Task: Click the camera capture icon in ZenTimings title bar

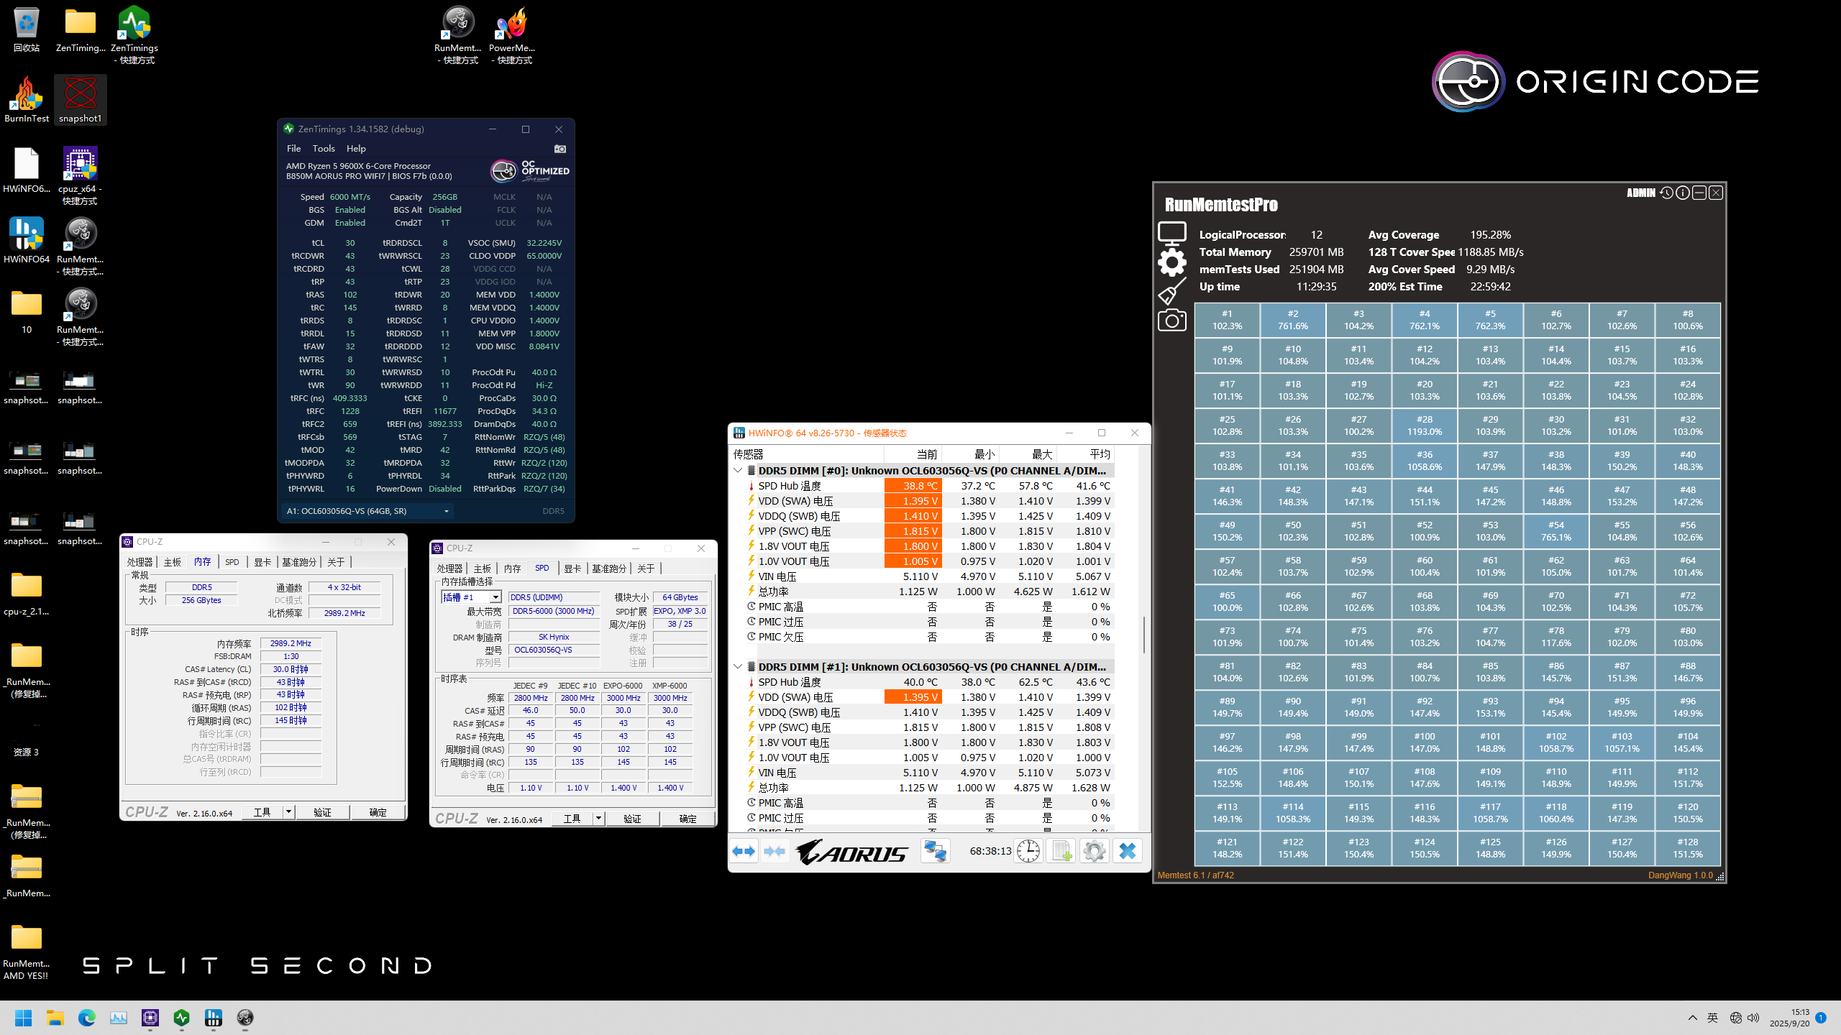Action: [x=561, y=149]
